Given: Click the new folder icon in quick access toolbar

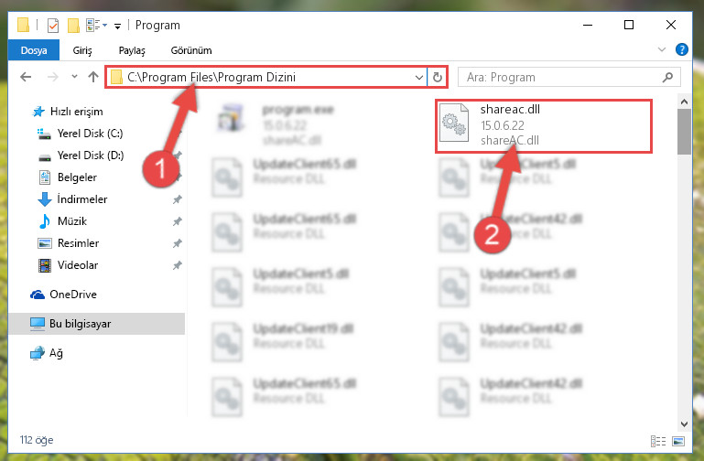Looking at the screenshot, I should pos(73,26).
